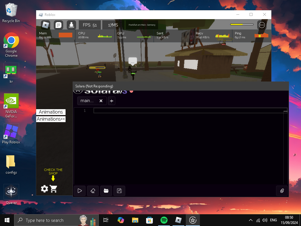Open the clock showing 08:50
This screenshot has width=301, height=226.
click(289, 220)
